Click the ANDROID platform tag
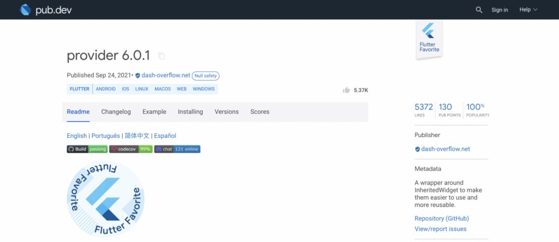The image size is (559, 242). [105, 89]
